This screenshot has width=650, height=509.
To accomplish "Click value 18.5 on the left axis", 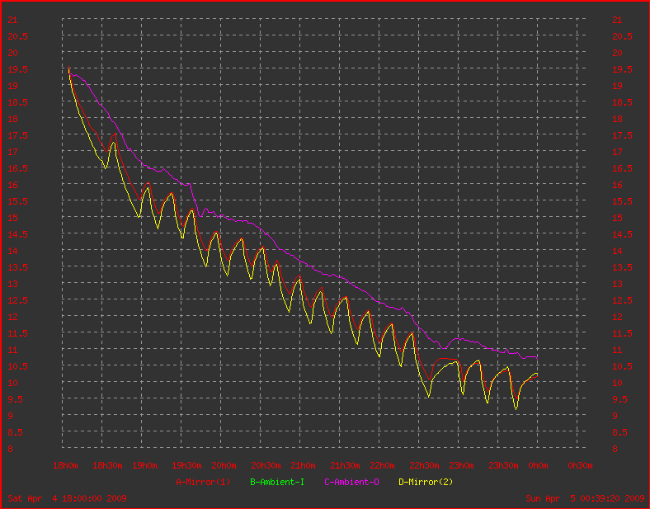I will [x=18, y=102].
